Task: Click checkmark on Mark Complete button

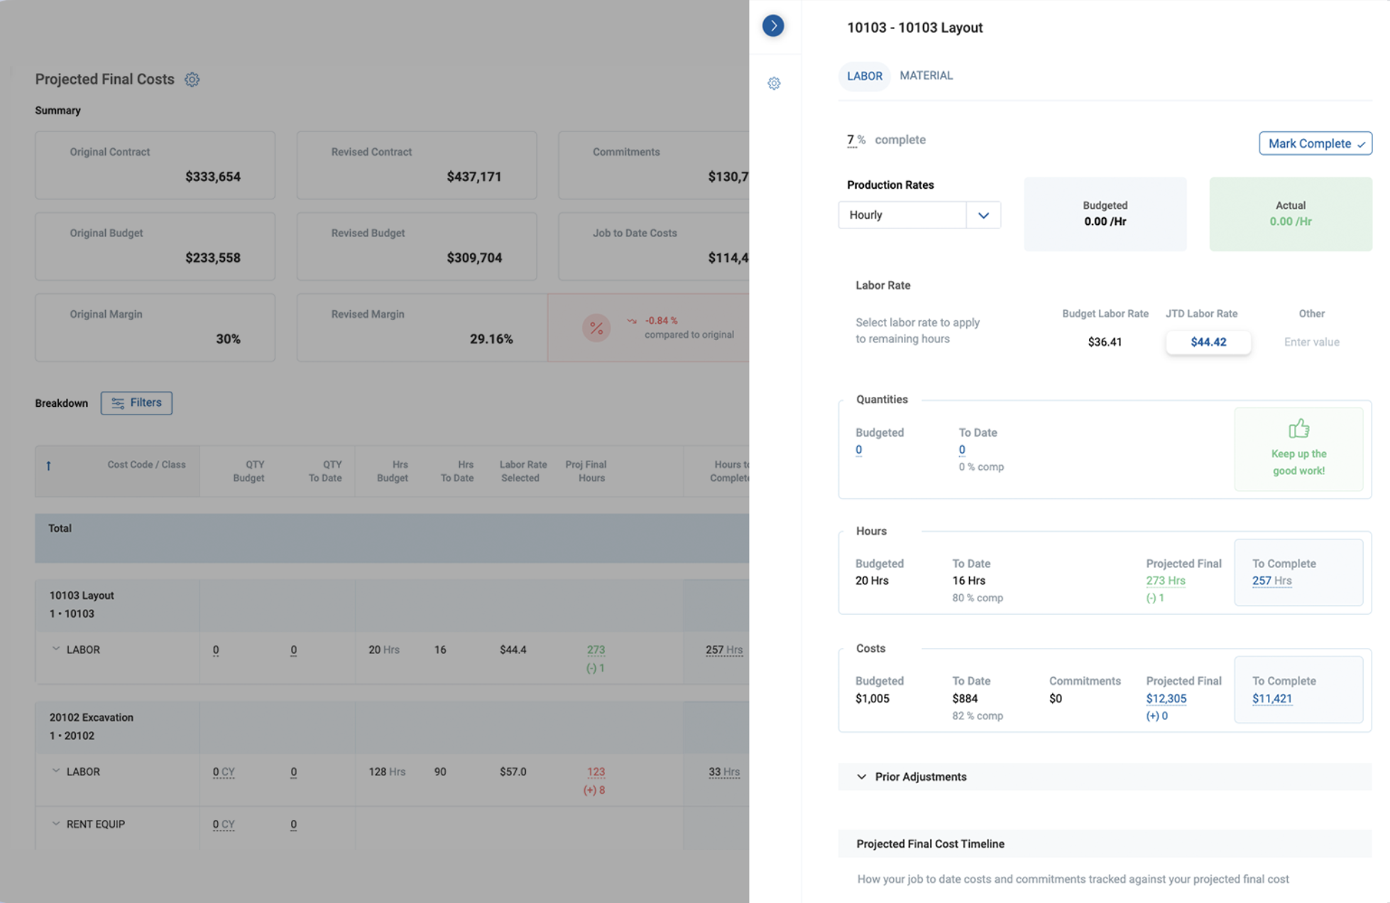Action: click(x=1361, y=144)
